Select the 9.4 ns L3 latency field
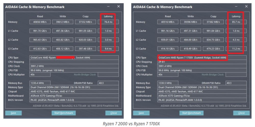The height and width of the screenshot is (127, 255). click(x=108, y=49)
